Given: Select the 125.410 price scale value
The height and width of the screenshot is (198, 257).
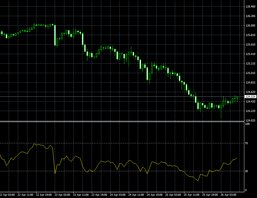Looking at the screenshot, I should tap(250, 54).
